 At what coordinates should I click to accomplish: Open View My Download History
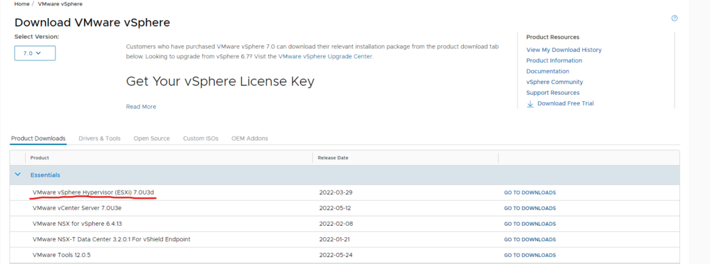[564, 50]
